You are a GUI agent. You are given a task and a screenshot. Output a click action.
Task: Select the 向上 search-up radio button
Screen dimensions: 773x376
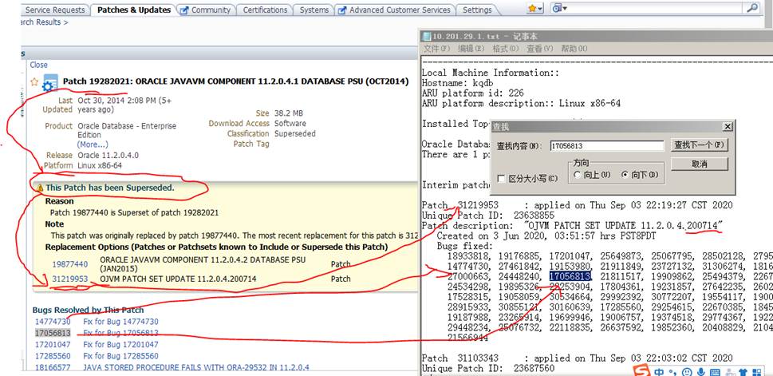pos(578,175)
